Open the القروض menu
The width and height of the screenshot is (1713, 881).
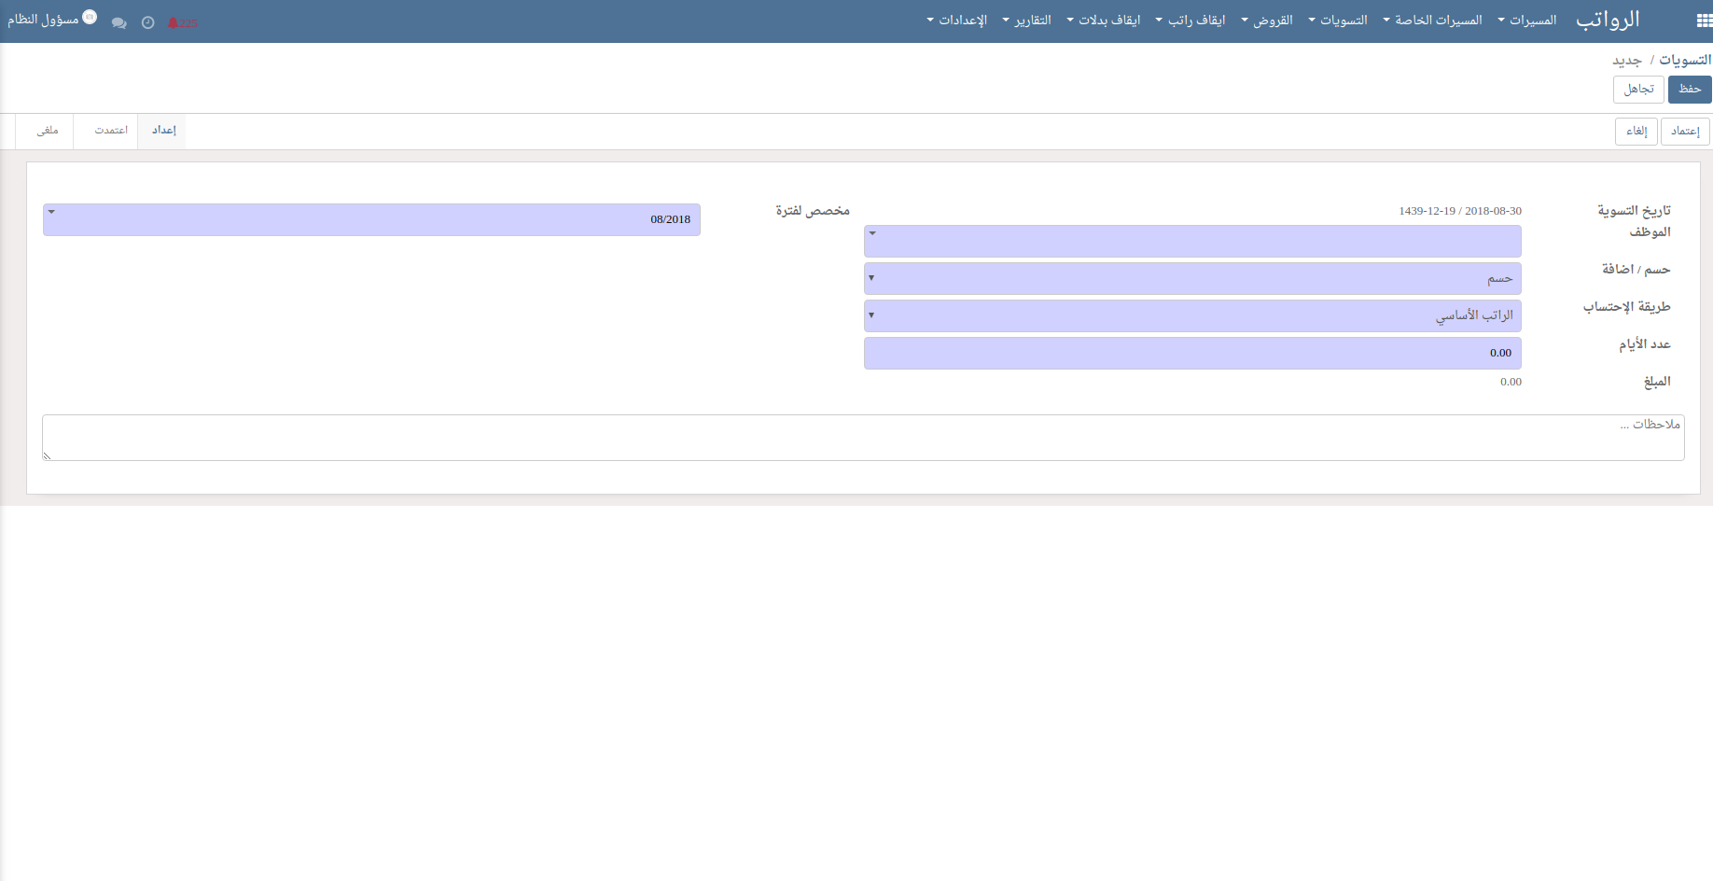pyautogui.click(x=1267, y=21)
